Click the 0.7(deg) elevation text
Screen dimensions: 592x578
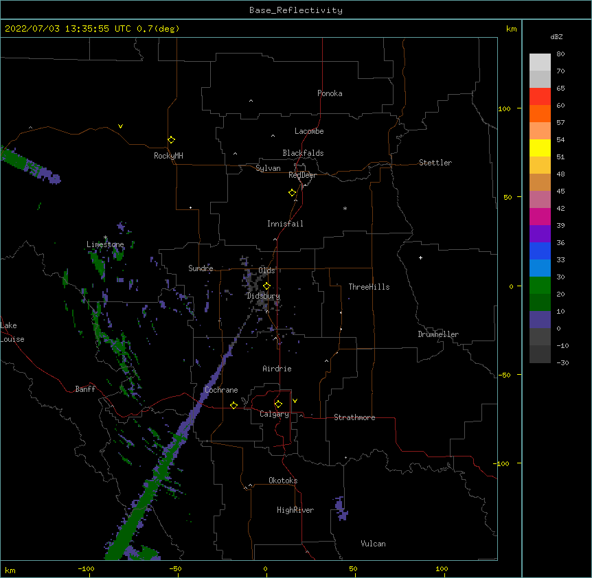tap(158, 29)
